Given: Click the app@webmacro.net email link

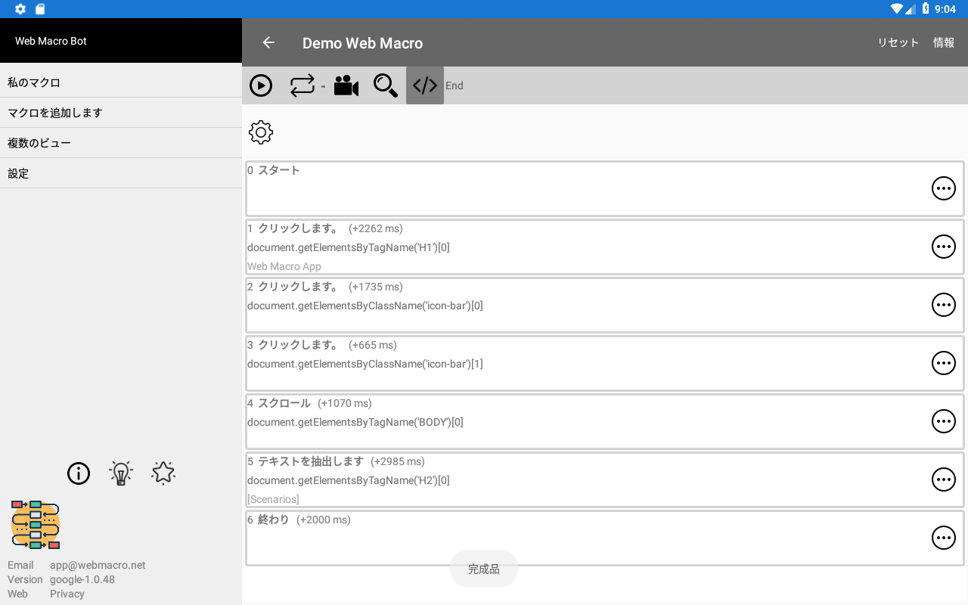Looking at the screenshot, I should [x=98, y=565].
